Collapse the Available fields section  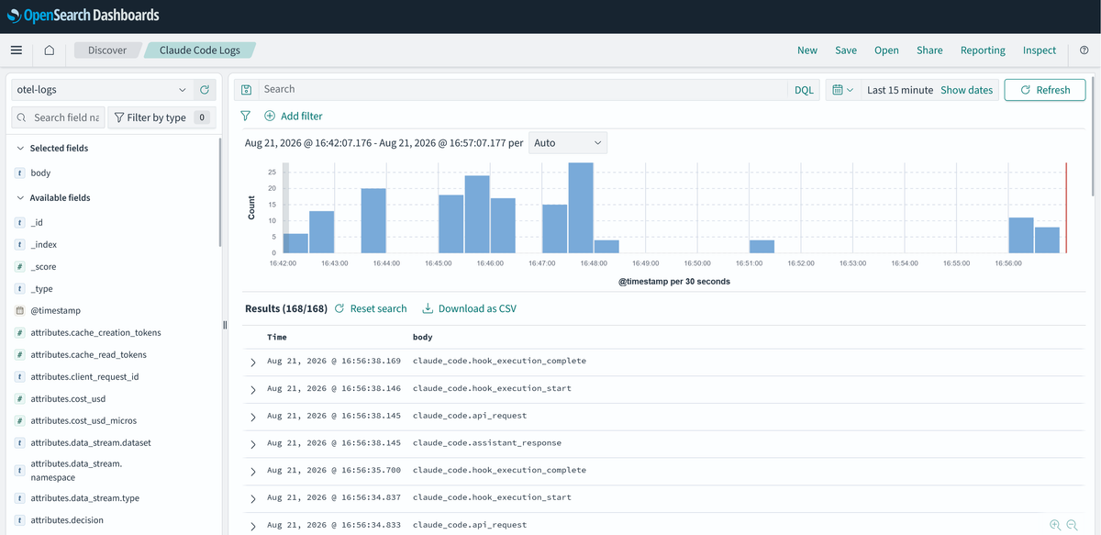[x=21, y=197]
